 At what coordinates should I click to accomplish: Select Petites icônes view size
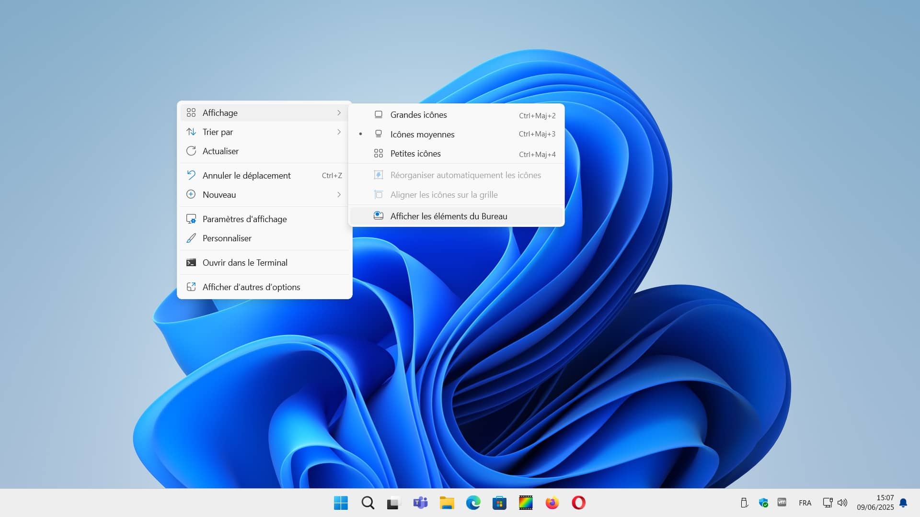tap(415, 154)
